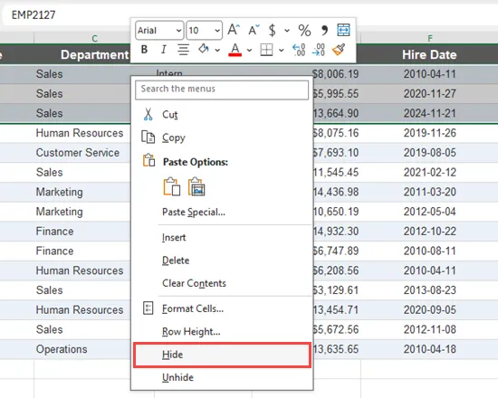
Task: Click hire date 2012-10-22 cell
Action: click(430, 232)
